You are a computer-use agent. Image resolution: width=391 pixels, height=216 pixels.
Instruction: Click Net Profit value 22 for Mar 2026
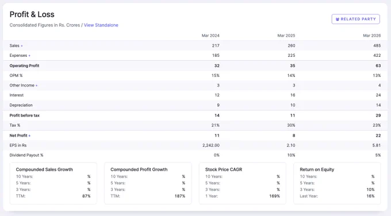tap(378, 136)
